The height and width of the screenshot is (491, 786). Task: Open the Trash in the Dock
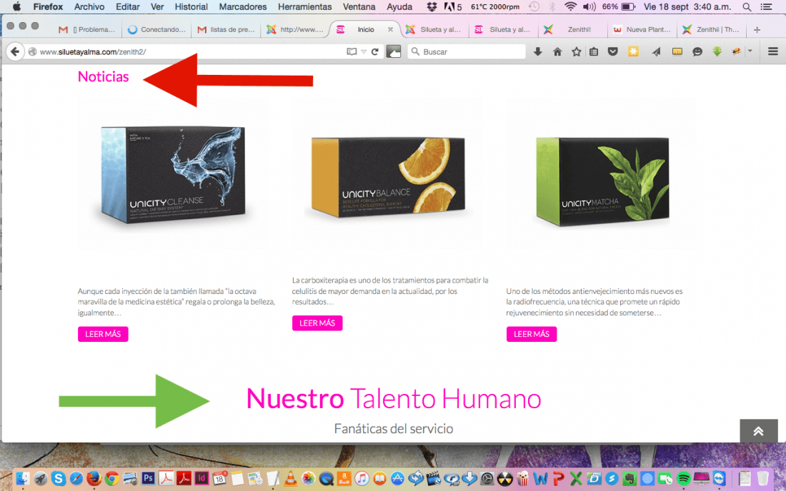point(762,478)
